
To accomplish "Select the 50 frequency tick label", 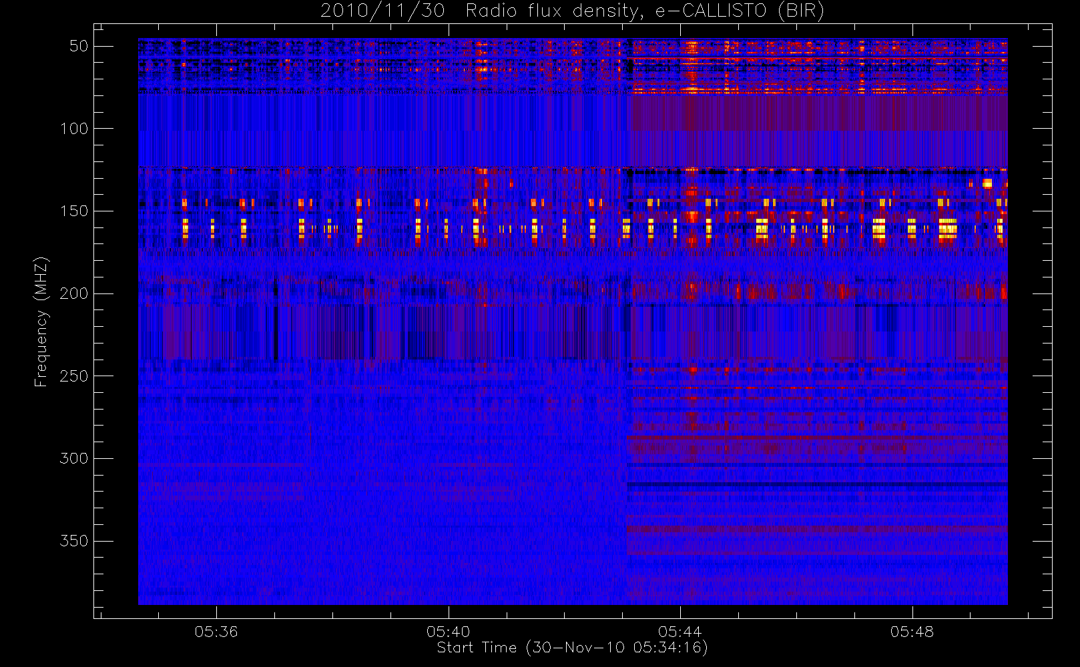I will pos(79,46).
